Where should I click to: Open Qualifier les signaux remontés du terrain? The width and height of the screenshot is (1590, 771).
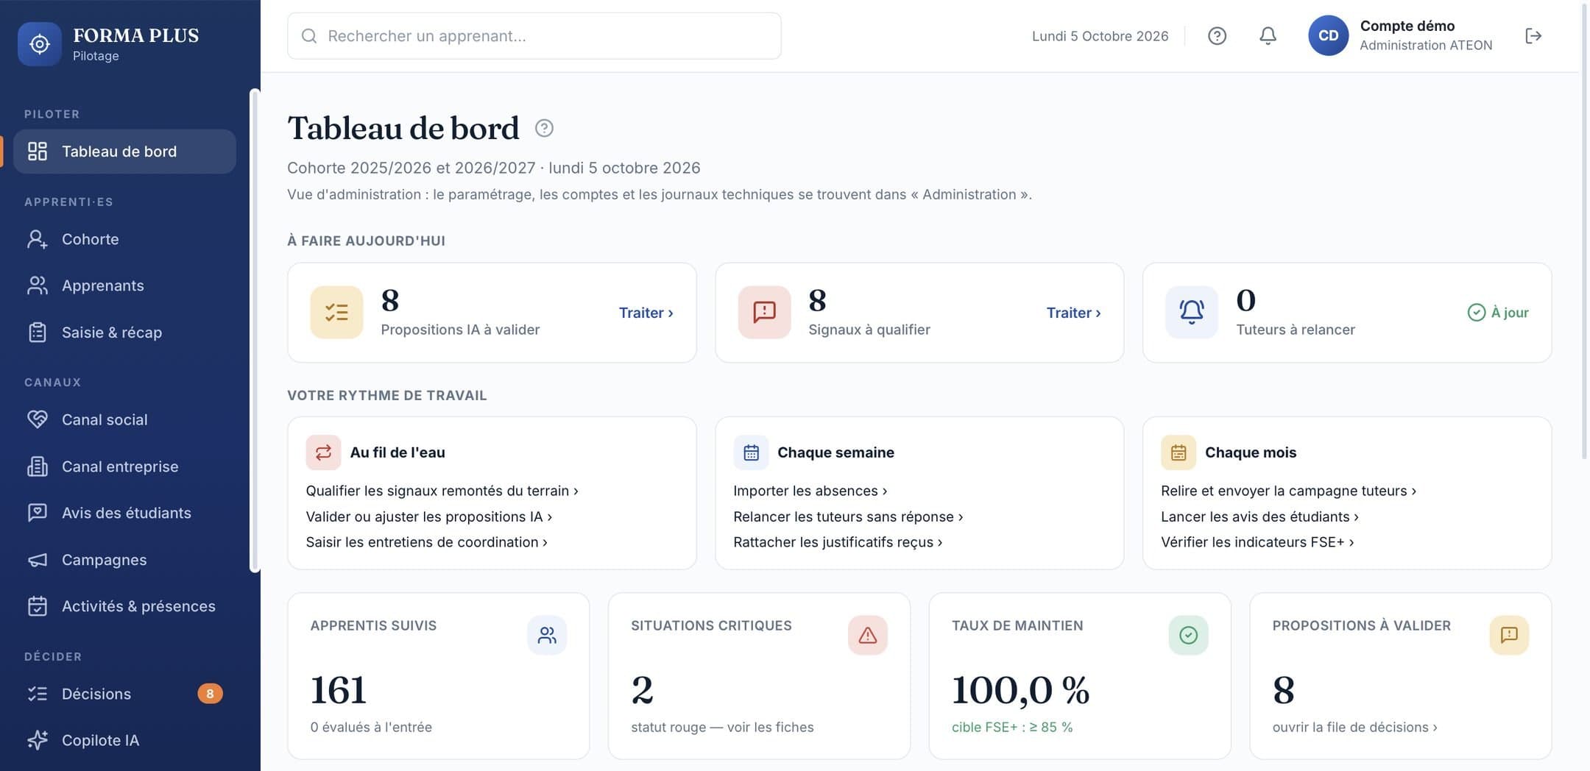442,491
